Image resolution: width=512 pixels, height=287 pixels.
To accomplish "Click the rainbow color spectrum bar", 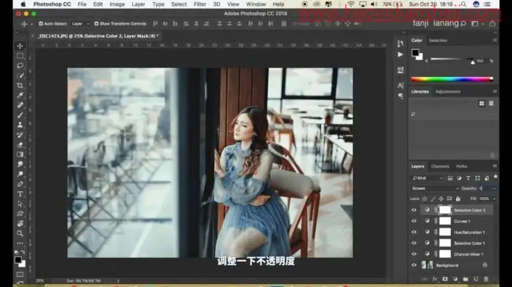I will [x=452, y=78].
